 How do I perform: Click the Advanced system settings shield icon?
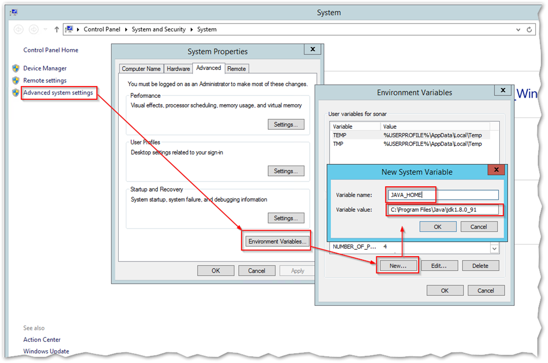tap(16, 93)
